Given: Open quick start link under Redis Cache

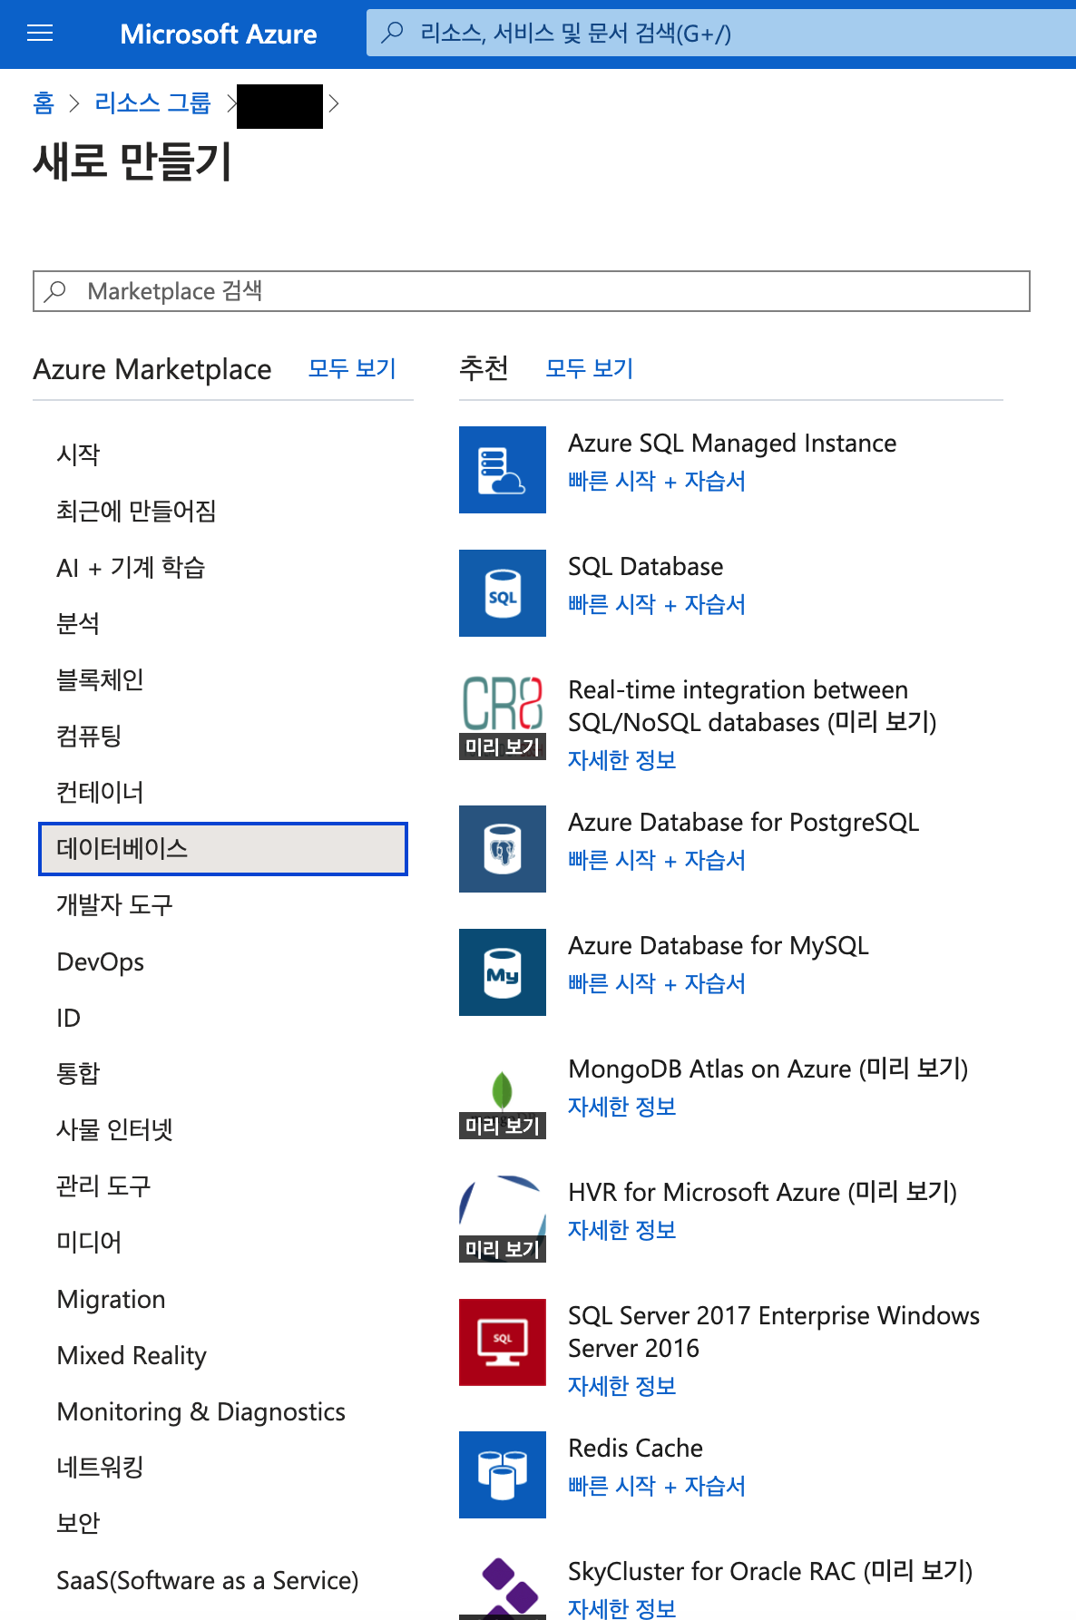Looking at the screenshot, I should [657, 1486].
